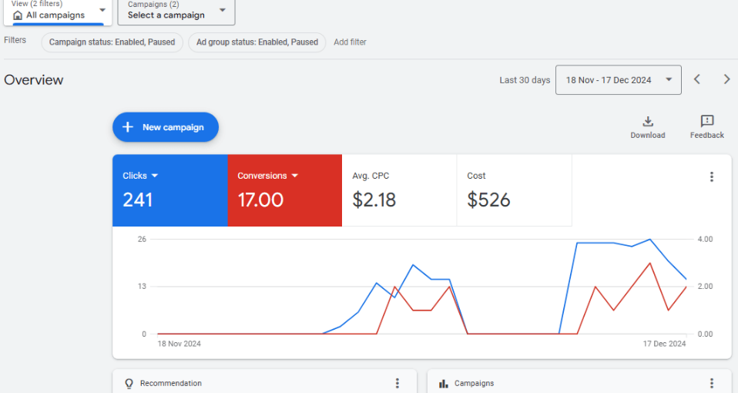The image size is (738, 393).
Task: Open the Select a campaign dropdown
Action: pyautogui.click(x=176, y=12)
